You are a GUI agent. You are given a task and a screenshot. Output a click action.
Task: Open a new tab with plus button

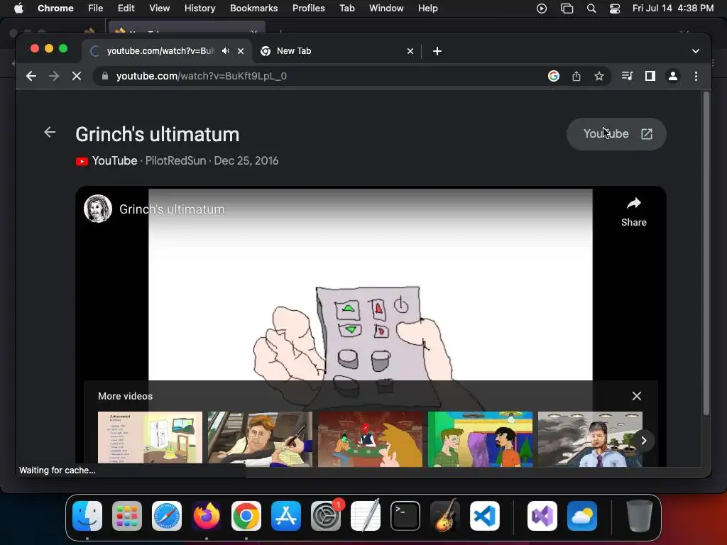coord(437,51)
